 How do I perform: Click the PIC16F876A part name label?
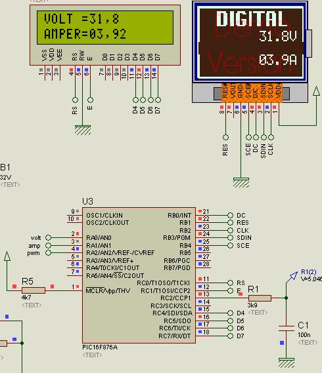100,347
